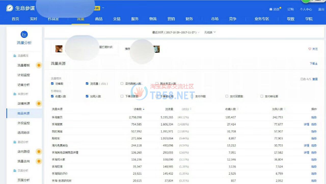This screenshot has height=184, width=326.
Task: Click the 流量分析 chart icon in sidebar
Action: pyautogui.click(x=24, y=34)
